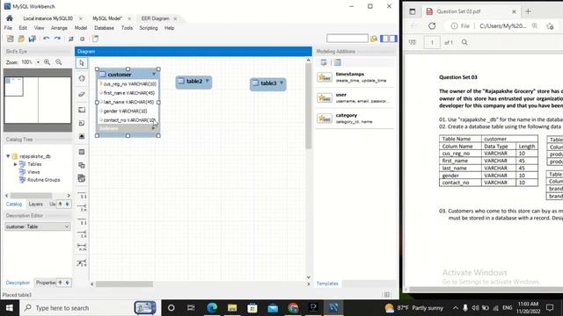Choose relationship using existing columns tool
Screen dimensions: 563x316
[x=82, y=262]
